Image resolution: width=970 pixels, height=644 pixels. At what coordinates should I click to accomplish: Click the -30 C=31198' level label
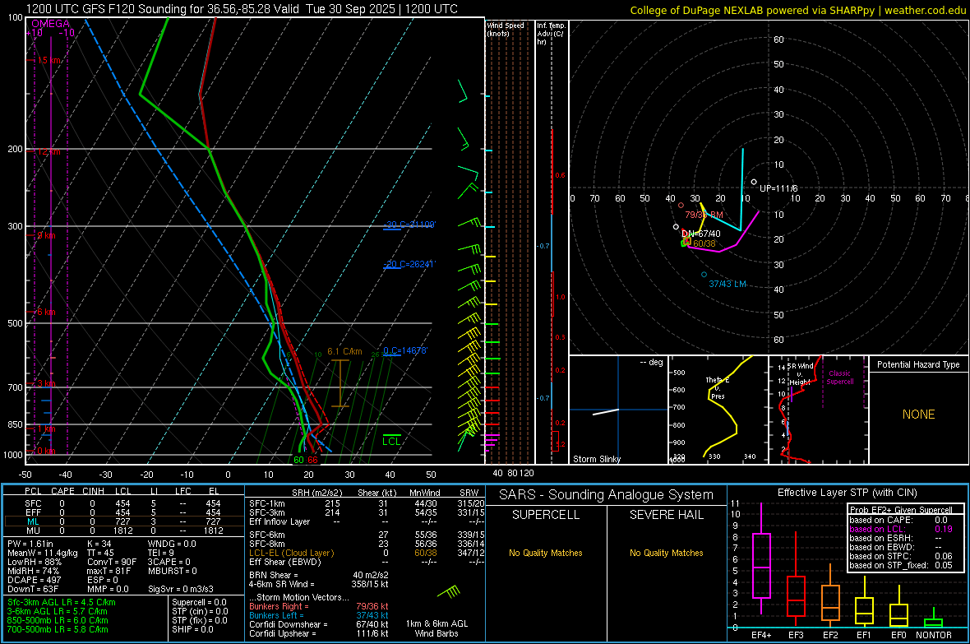409,225
